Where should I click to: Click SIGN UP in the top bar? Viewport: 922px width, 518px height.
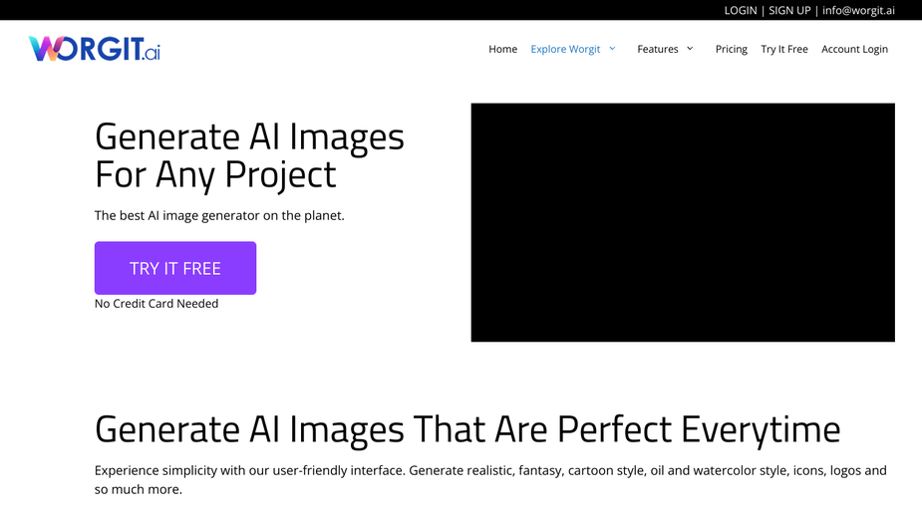[789, 10]
